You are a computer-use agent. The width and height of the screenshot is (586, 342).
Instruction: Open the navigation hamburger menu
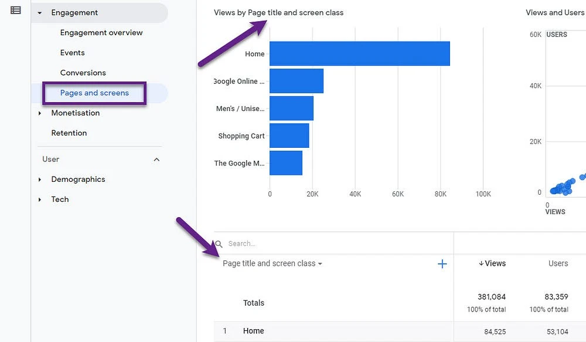click(x=15, y=9)
